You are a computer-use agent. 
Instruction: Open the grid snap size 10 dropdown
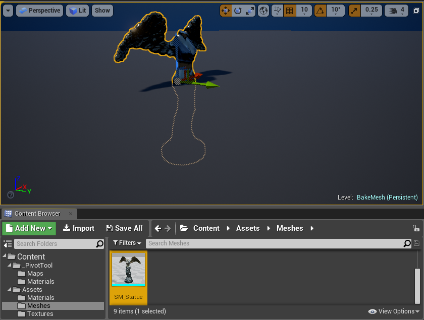pyautogui.click(x=304, y=11)
